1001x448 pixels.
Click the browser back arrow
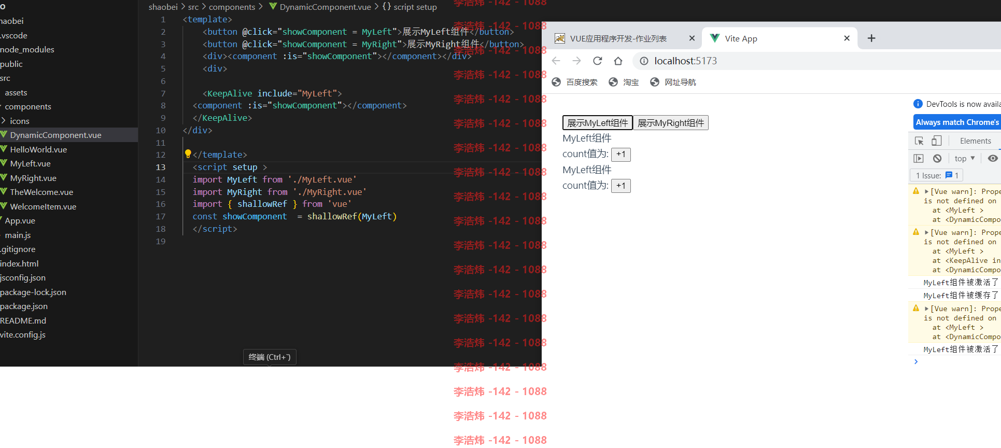tap(556, 61)
